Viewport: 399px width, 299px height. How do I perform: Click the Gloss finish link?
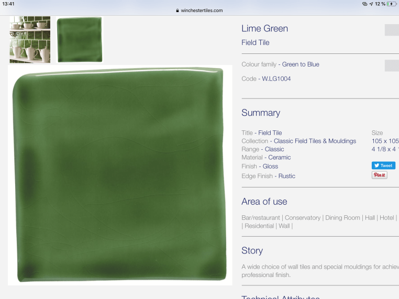point(270,167)
